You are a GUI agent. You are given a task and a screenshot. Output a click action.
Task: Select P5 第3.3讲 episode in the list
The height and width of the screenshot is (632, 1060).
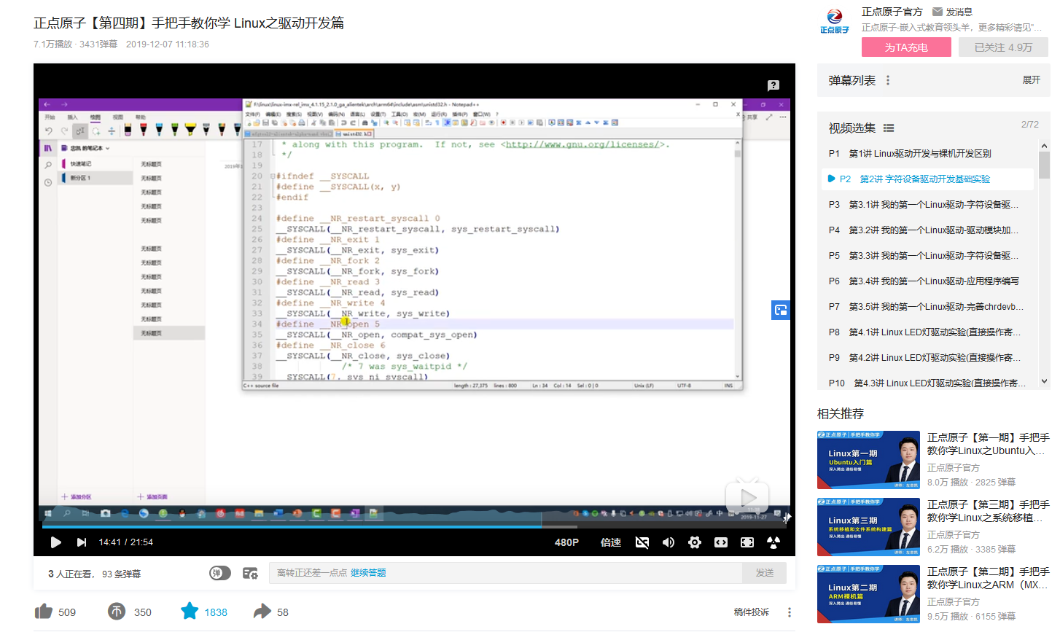point(927,256)
